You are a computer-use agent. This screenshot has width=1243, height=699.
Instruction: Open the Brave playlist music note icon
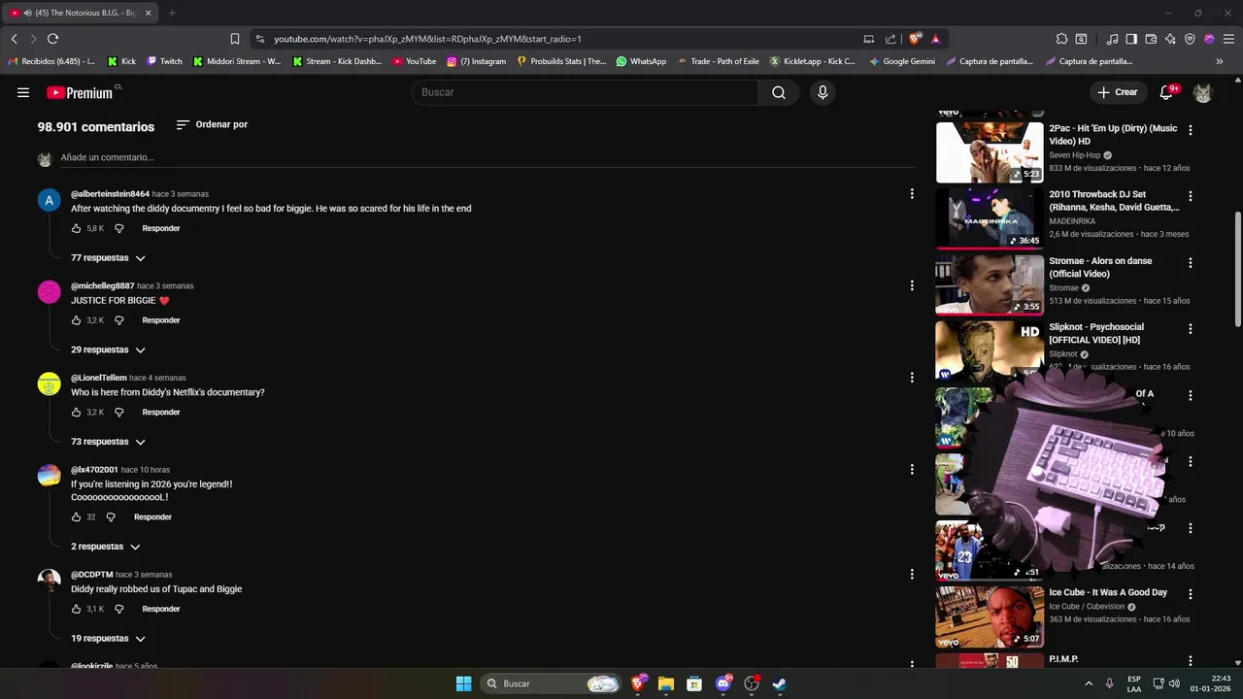point(1112,39)
